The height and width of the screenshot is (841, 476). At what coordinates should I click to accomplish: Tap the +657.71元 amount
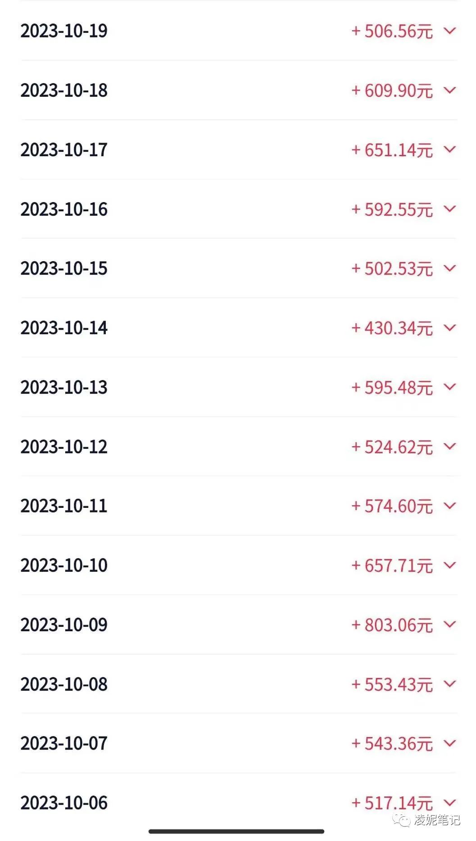click(392, 565)
